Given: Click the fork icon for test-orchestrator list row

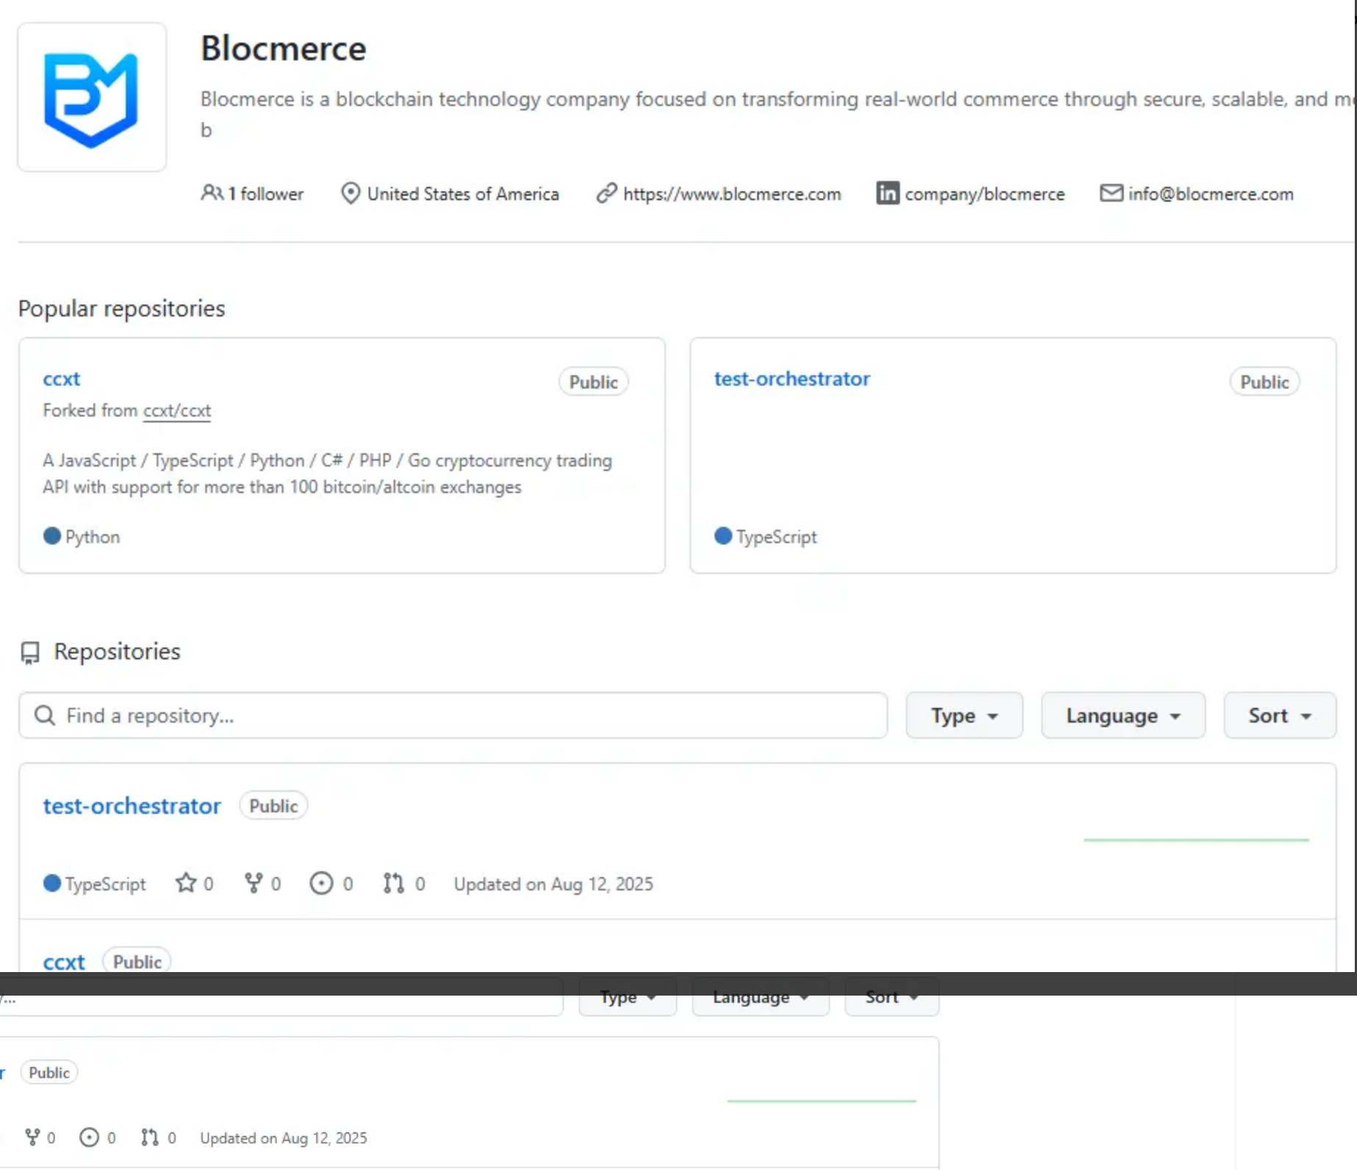Looking at the screenshot, I should coord(253,882).
